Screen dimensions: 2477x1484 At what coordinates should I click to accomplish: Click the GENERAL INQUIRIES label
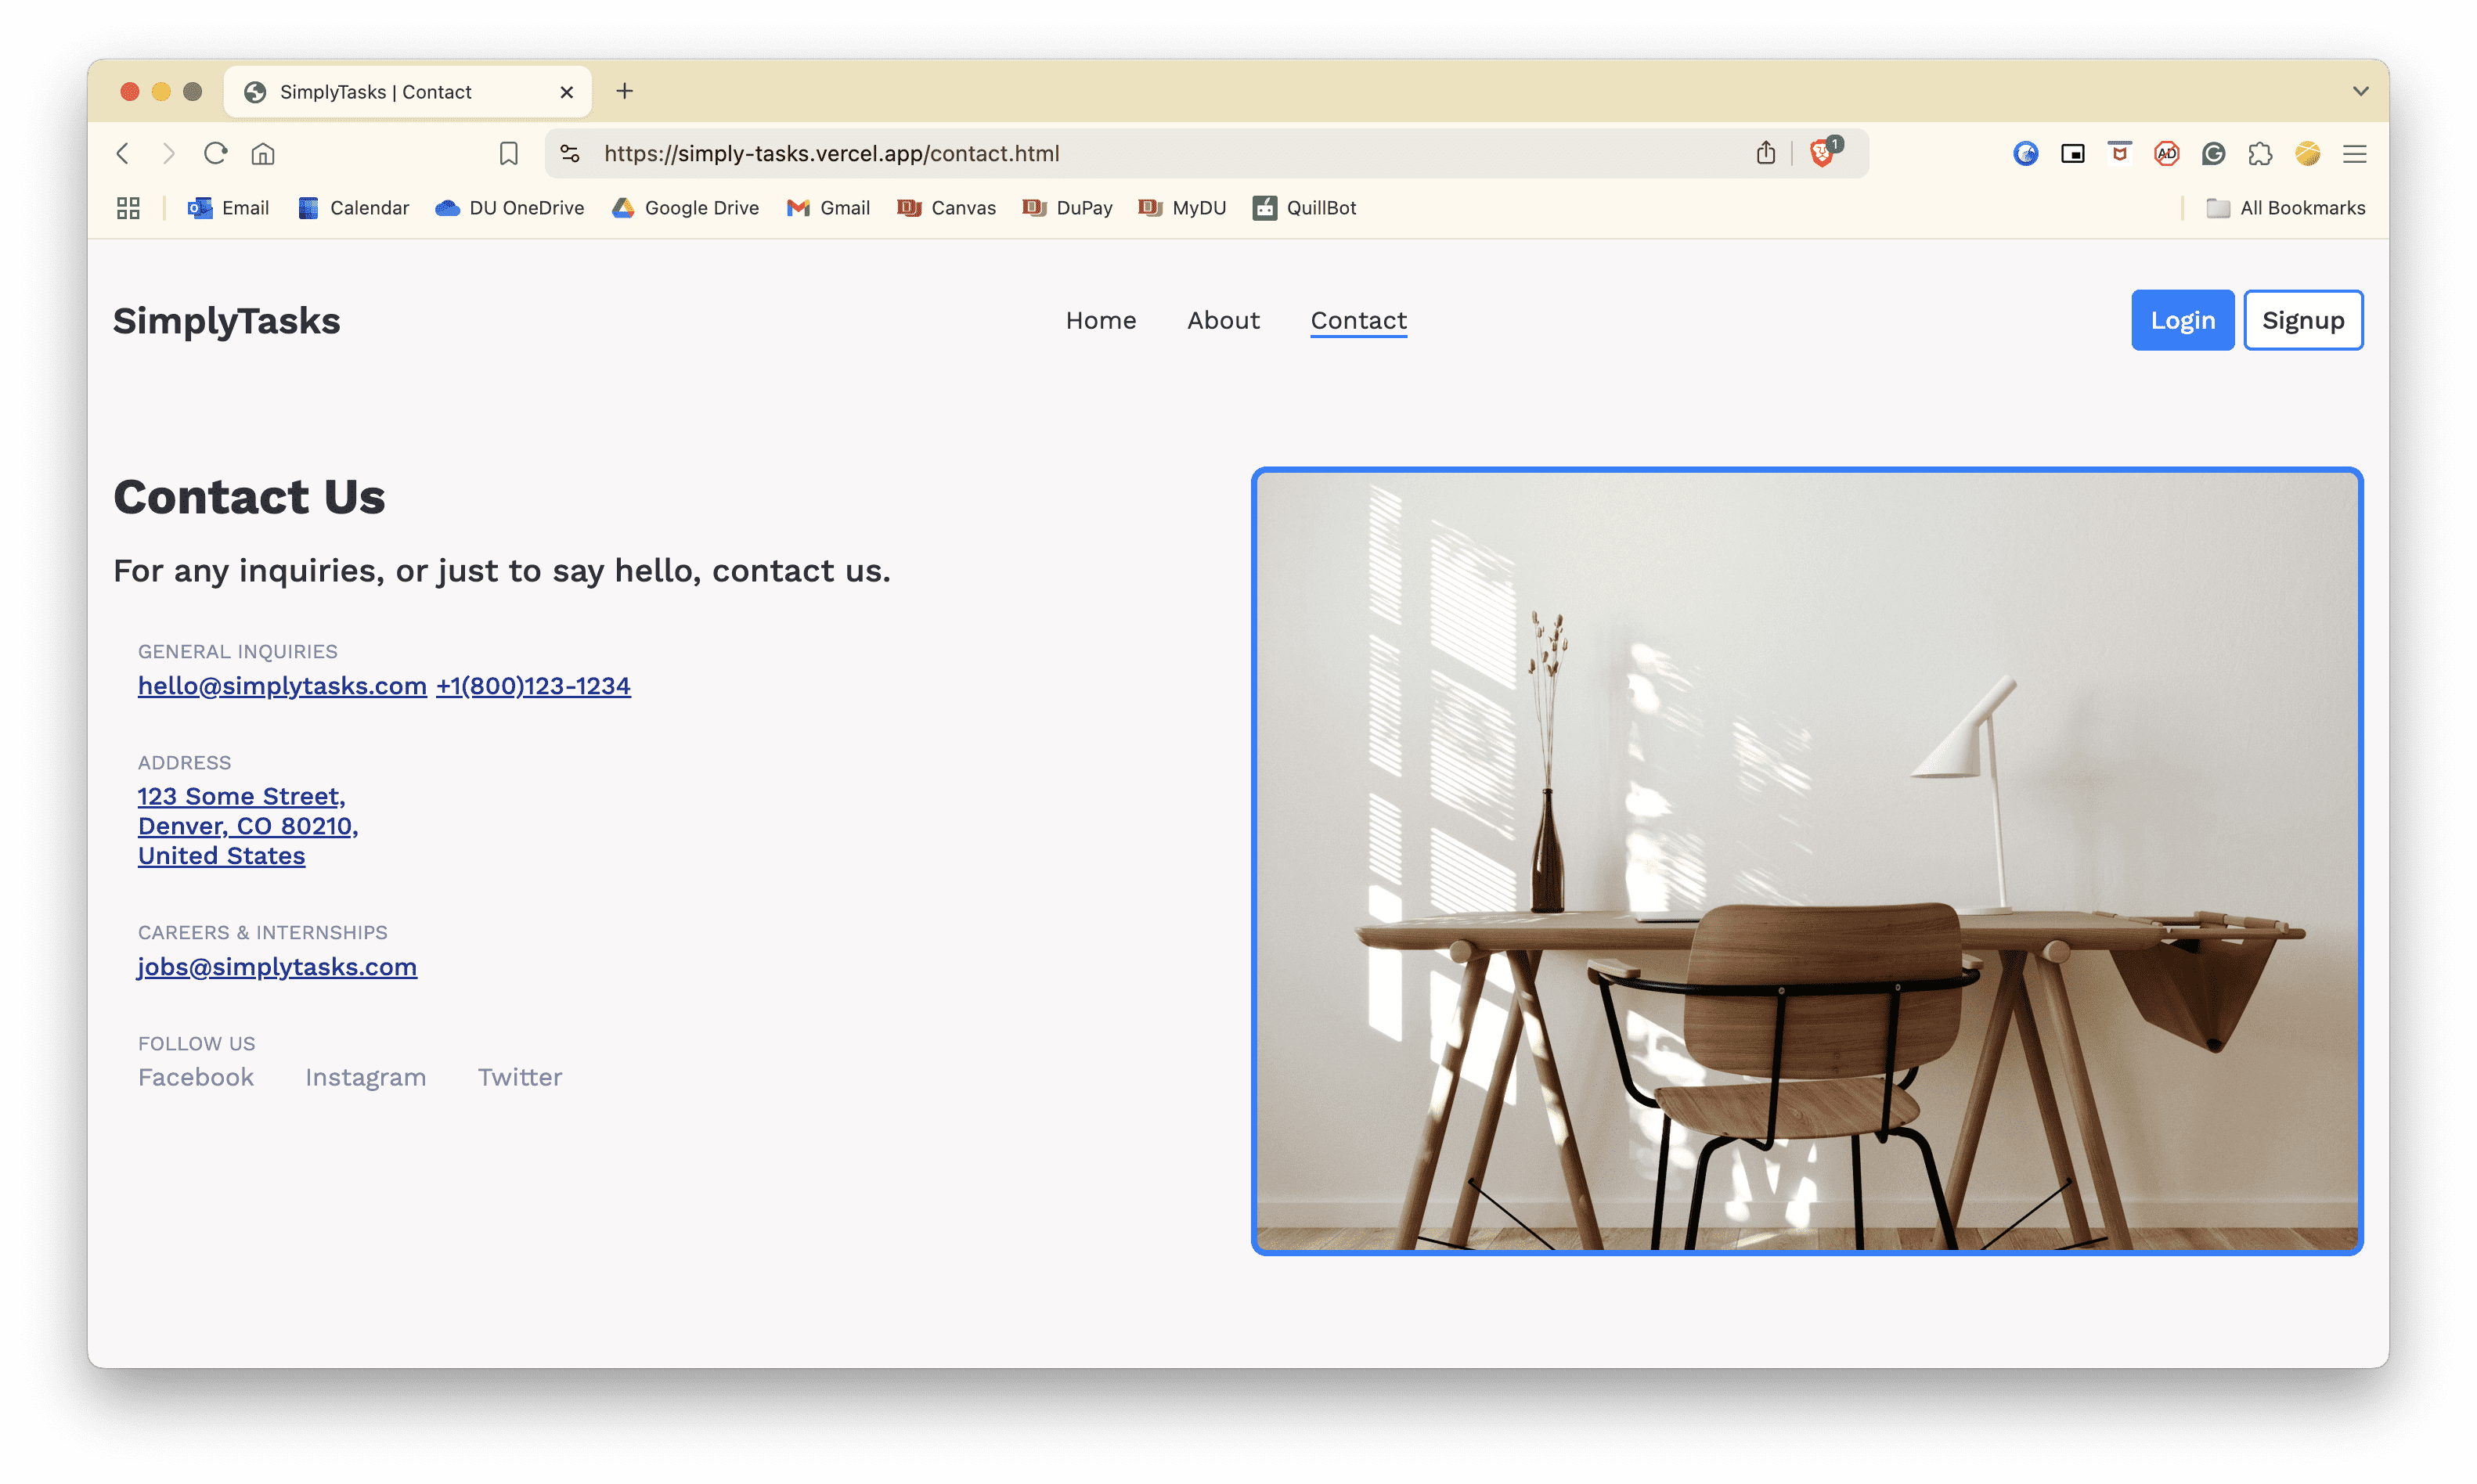point(238,651)
